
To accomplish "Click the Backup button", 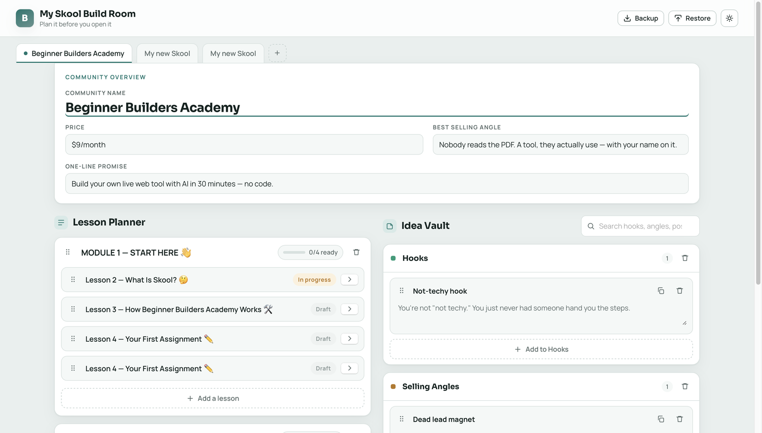I will pos(641,18).
